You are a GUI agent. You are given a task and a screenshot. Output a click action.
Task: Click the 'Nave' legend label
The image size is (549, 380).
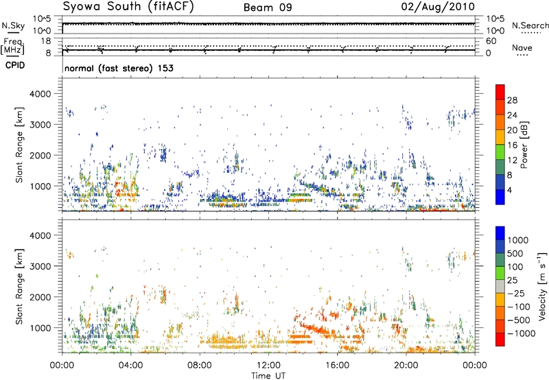[522, 48]
